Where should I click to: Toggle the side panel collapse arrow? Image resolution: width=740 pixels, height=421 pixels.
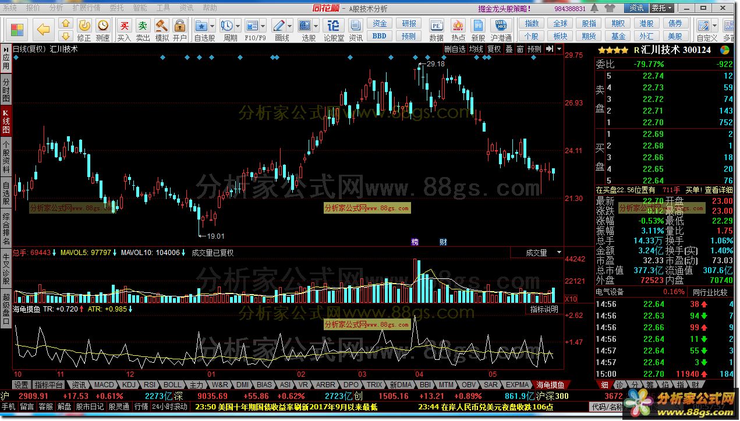(x=549, y=49)
